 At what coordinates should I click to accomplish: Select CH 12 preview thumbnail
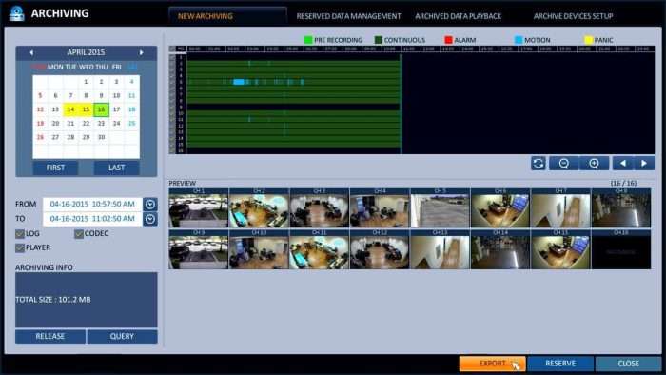click(x=380, y=249)
